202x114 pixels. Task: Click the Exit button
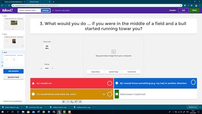click(183, 10)
